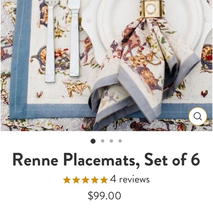Open the "4 reviews" link

[x=130, y=179]
